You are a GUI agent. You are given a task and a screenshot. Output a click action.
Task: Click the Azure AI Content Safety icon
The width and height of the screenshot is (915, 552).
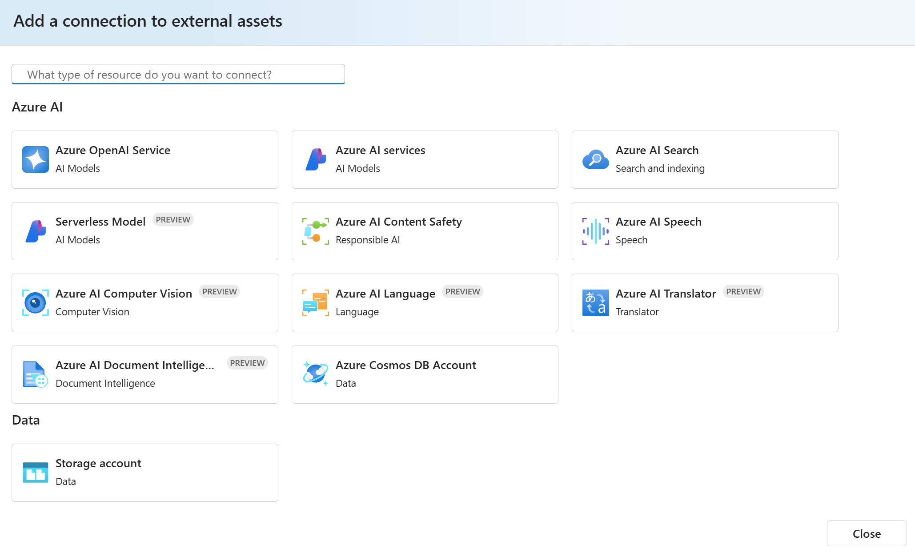pyautogui.click(x=316, y=231)
